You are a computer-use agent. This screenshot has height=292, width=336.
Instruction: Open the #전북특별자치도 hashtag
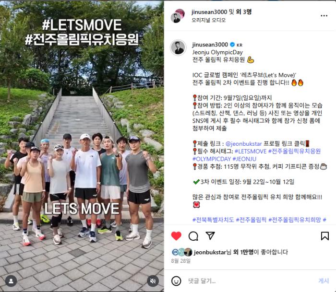213,220
